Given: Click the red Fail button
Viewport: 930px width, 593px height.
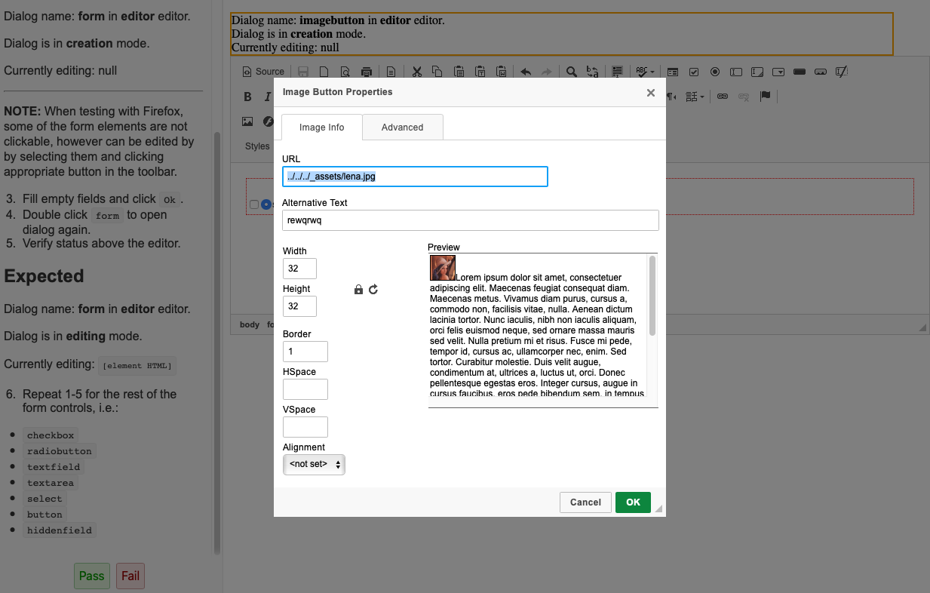Looking at the screenshot, I should click(130, 576).
